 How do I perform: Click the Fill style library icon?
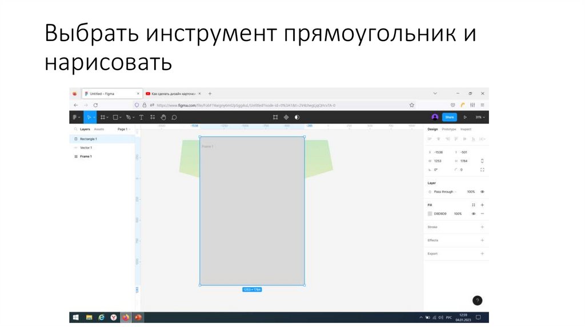click(474, 205)
